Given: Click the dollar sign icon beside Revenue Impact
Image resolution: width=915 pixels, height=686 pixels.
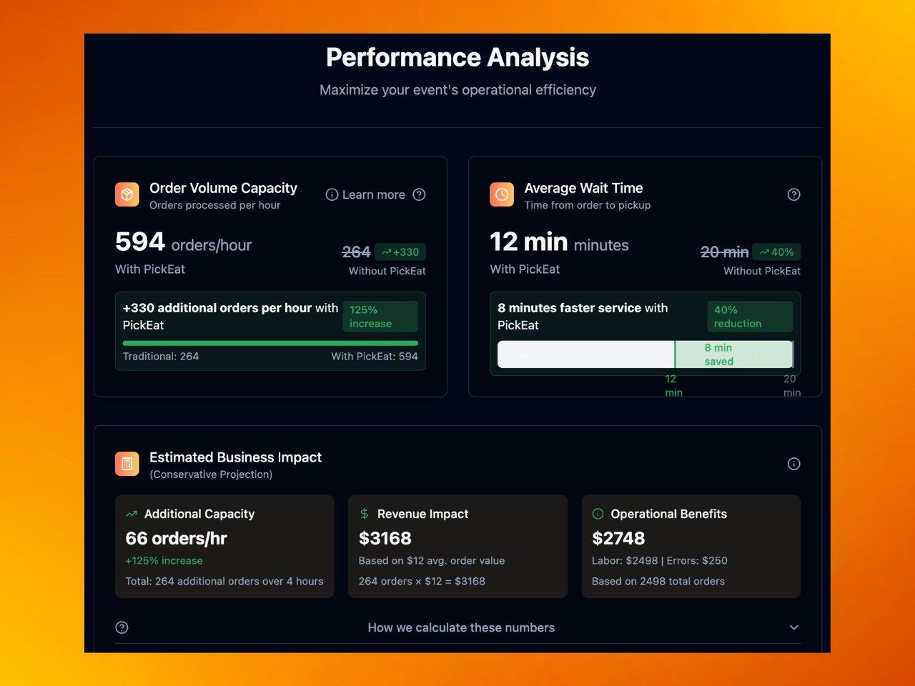Looking at the screenshot, I should tap(365, 514).
